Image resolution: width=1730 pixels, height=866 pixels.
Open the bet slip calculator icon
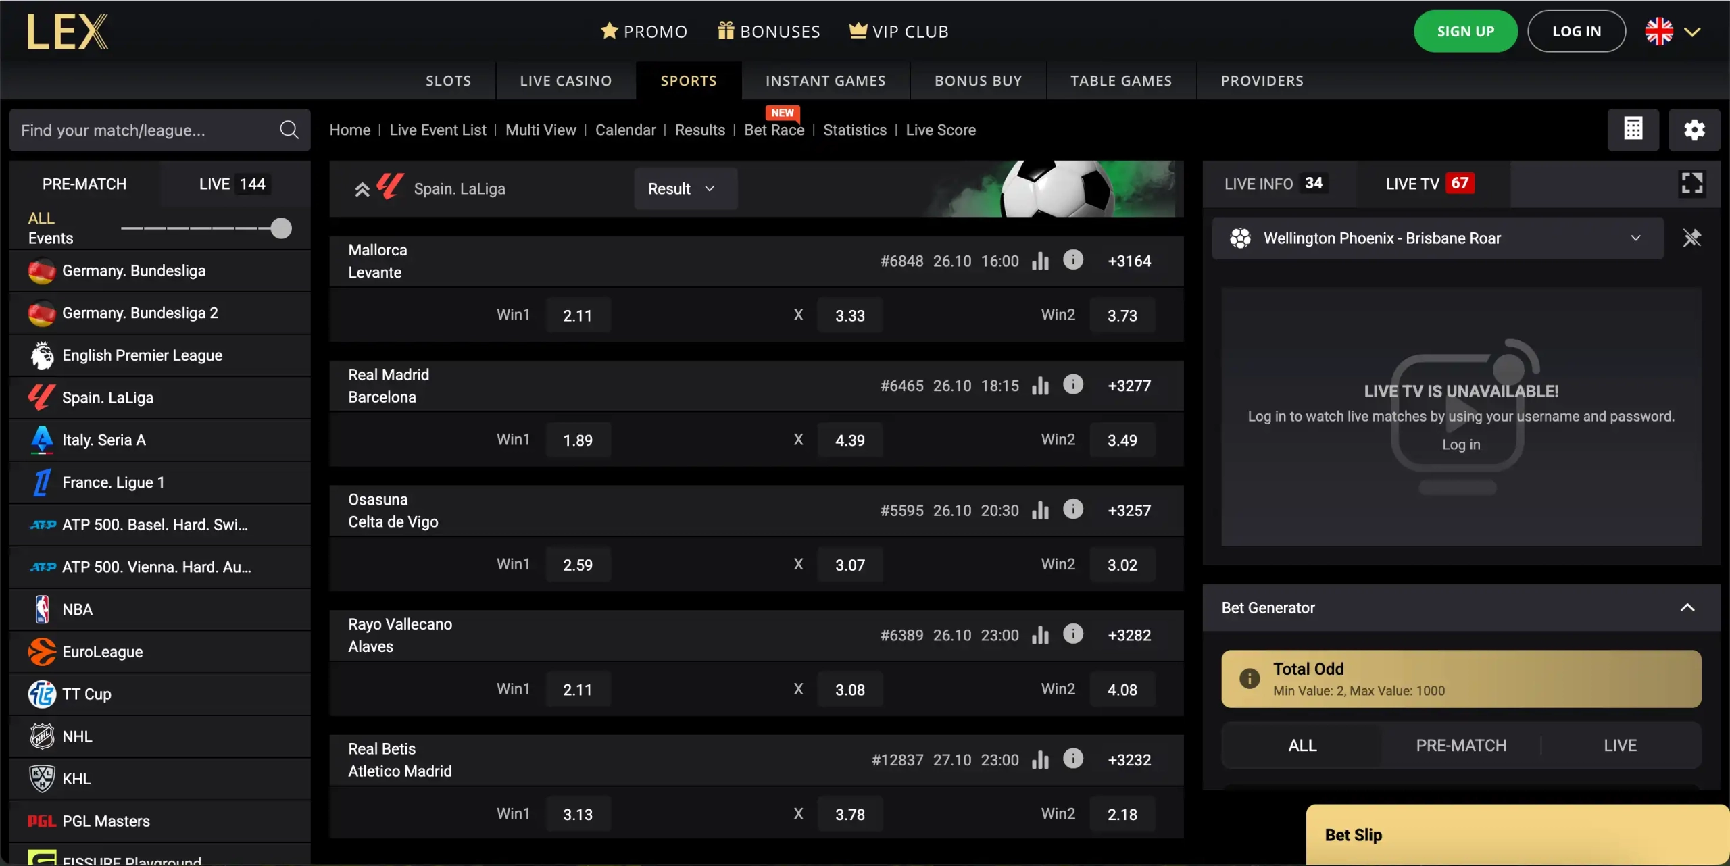point(1633,129)
